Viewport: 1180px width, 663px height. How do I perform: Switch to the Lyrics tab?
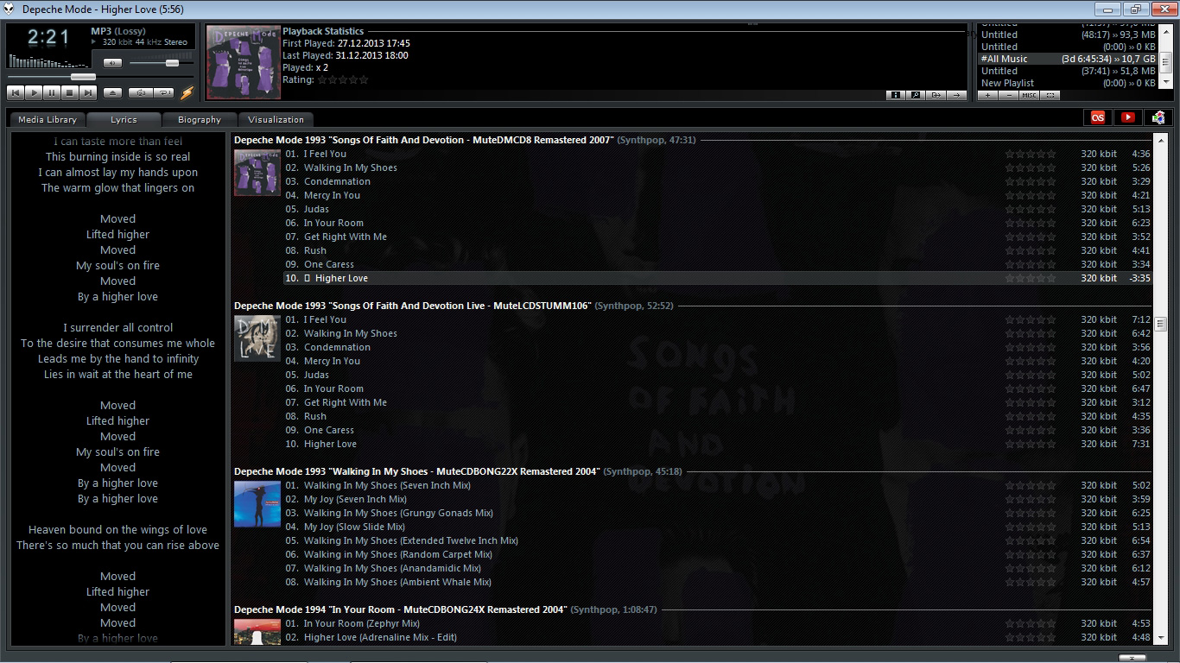pyautogui.click(x=124, y=119)
